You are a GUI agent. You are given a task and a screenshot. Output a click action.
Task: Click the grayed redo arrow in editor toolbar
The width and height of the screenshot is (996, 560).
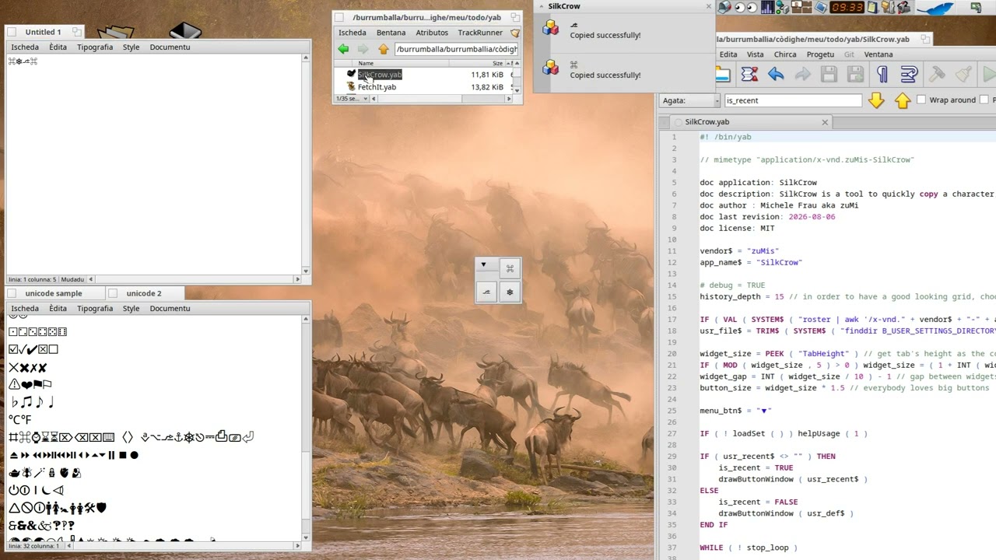(802, 74)
